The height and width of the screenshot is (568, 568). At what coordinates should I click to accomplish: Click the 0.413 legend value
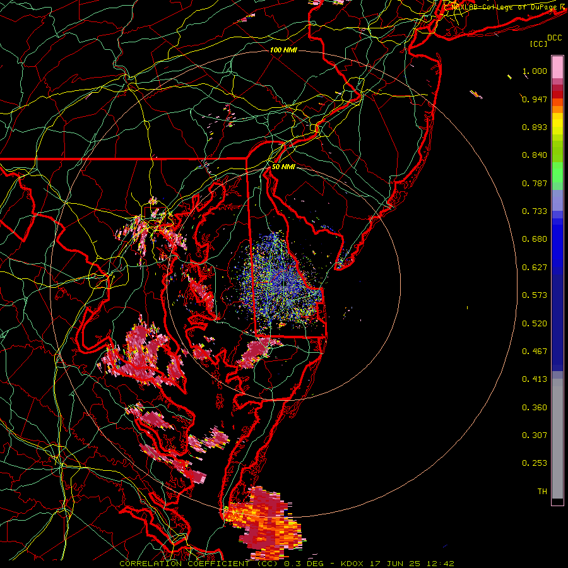[535, 379]
